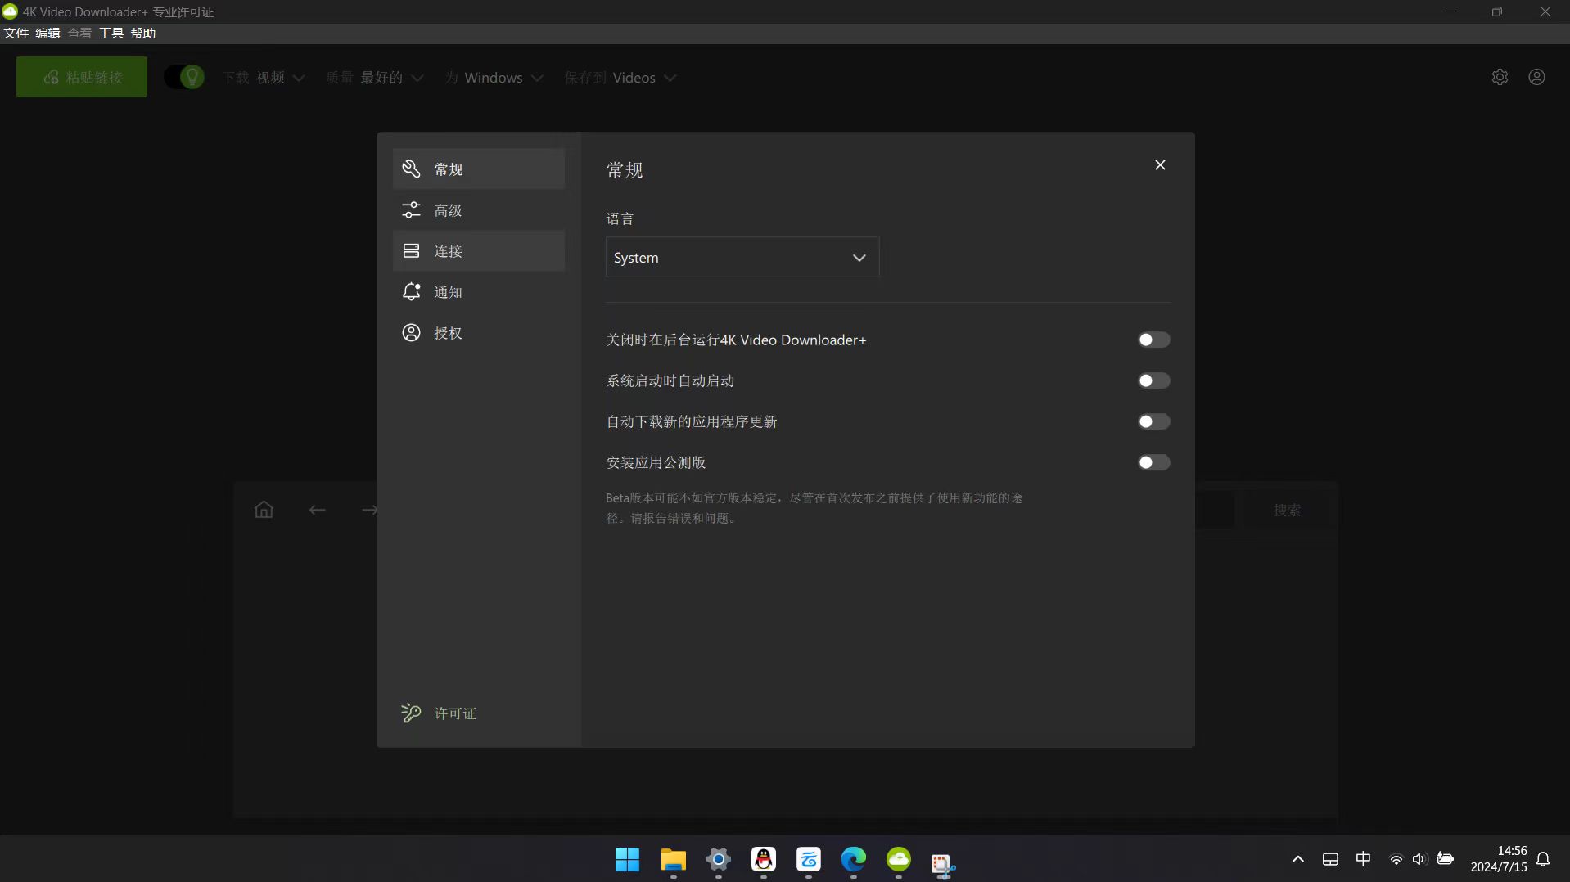Open the 工具 menu in menu bar
The width and height of the screenshot is (1570, 882).
coord(111,33)
